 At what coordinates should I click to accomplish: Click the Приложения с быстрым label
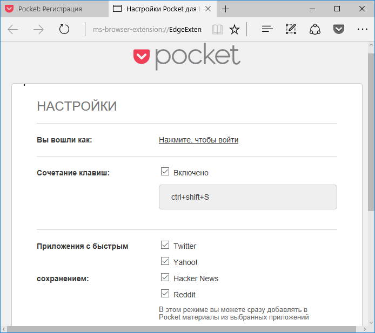tap(83, 246)
